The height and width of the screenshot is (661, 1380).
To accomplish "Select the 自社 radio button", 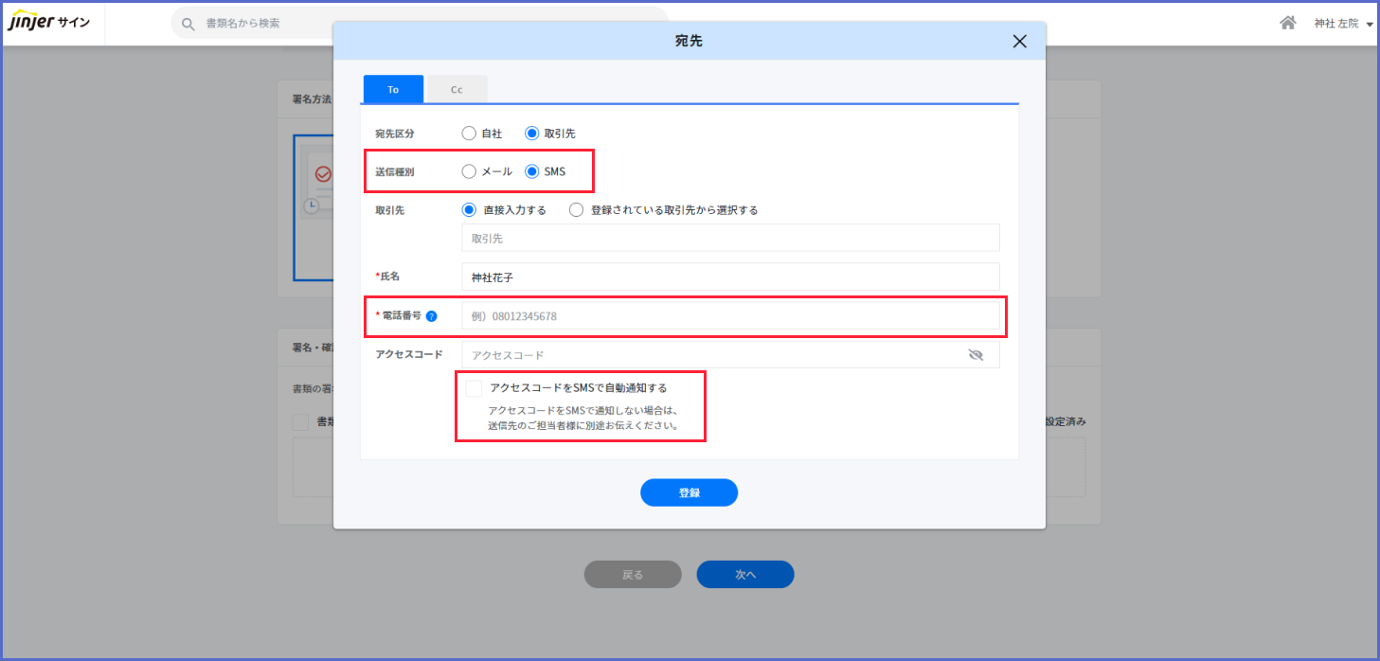I will coord(469,134).
